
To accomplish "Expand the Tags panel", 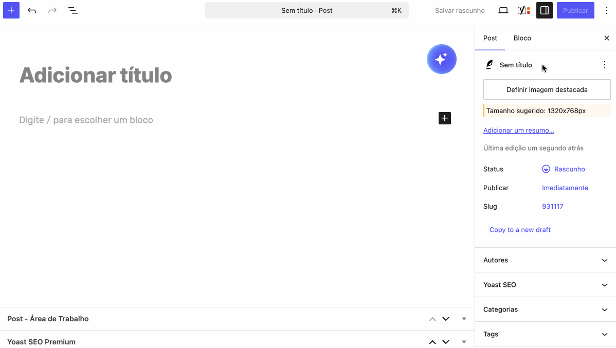I will click(546, 334).
